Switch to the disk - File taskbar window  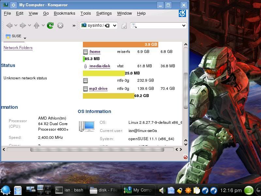[104, 190]
